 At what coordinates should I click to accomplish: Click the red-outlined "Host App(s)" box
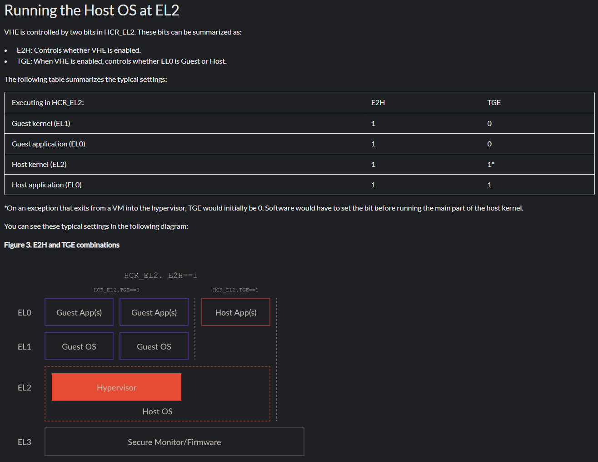click(236, 312)
